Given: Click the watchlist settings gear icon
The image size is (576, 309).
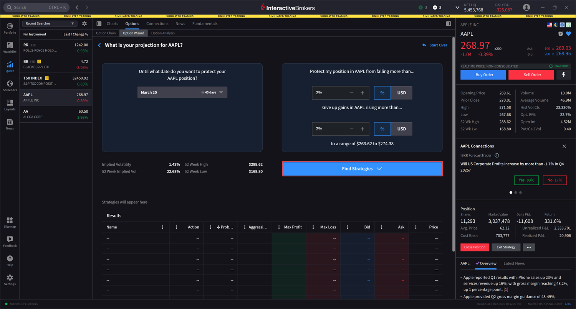Looking at the screenshot, I should click(x=84, y=24).
